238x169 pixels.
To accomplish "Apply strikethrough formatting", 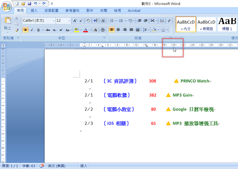I will tap(48, 30).
